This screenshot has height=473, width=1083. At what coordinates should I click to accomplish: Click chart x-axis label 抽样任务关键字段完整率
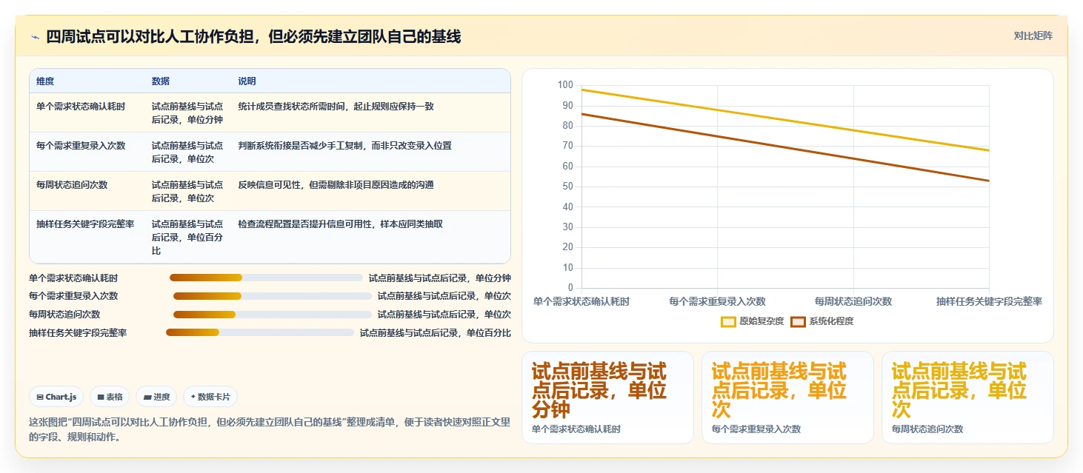tap(990, 301)
